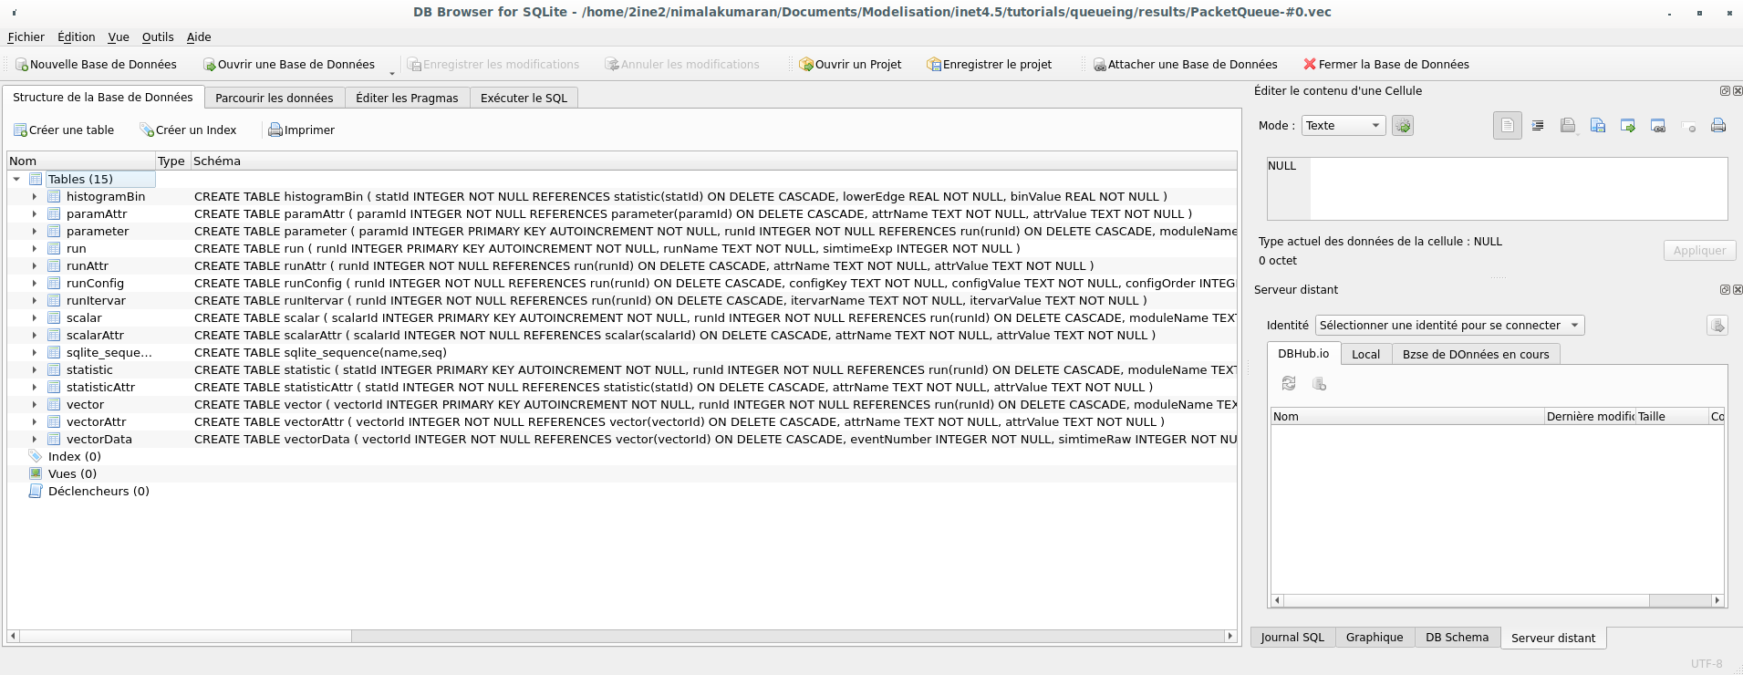Click Créer une table
The width and height of the screenshot is (1743, 675).
pos(63,130)
